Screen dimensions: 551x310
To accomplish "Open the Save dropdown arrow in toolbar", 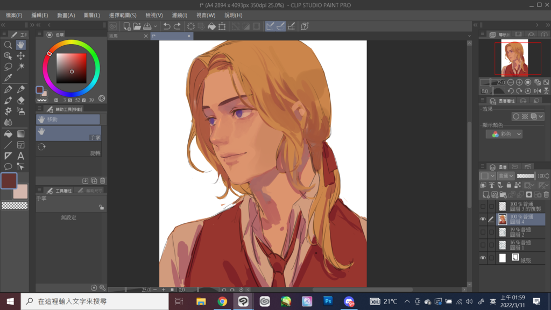I will coord(156,26).
